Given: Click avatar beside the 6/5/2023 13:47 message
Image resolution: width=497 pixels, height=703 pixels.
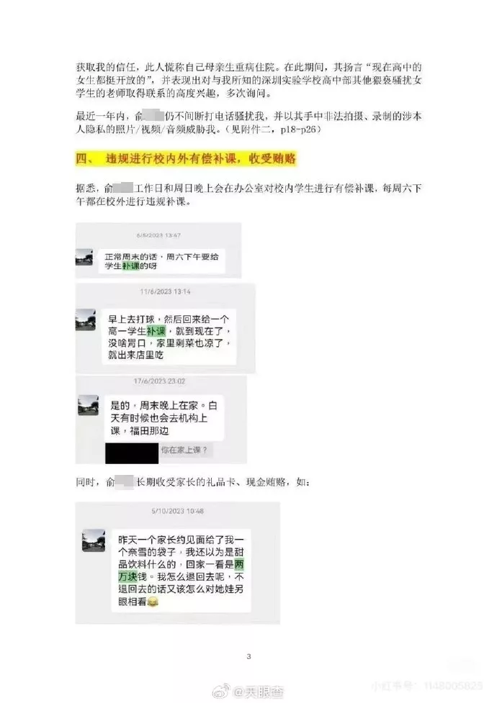Looking at the screenshot, I should tap(84, 258).
